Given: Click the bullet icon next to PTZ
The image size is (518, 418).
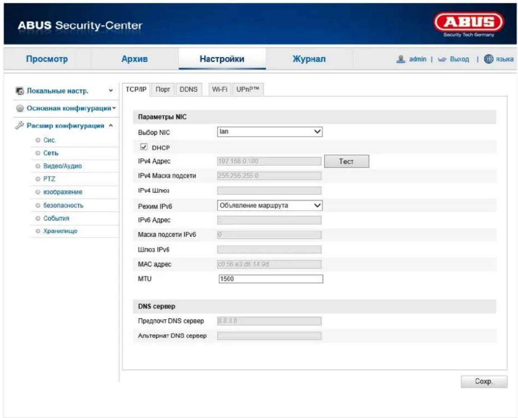Looking at the screenshot, I should point(38,179).
